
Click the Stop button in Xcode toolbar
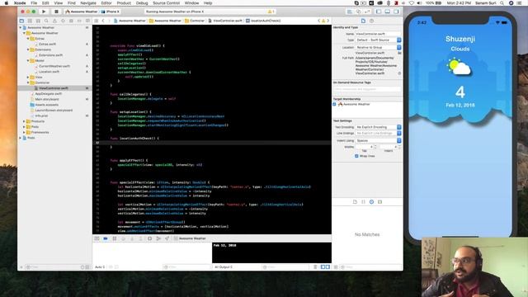56,12
